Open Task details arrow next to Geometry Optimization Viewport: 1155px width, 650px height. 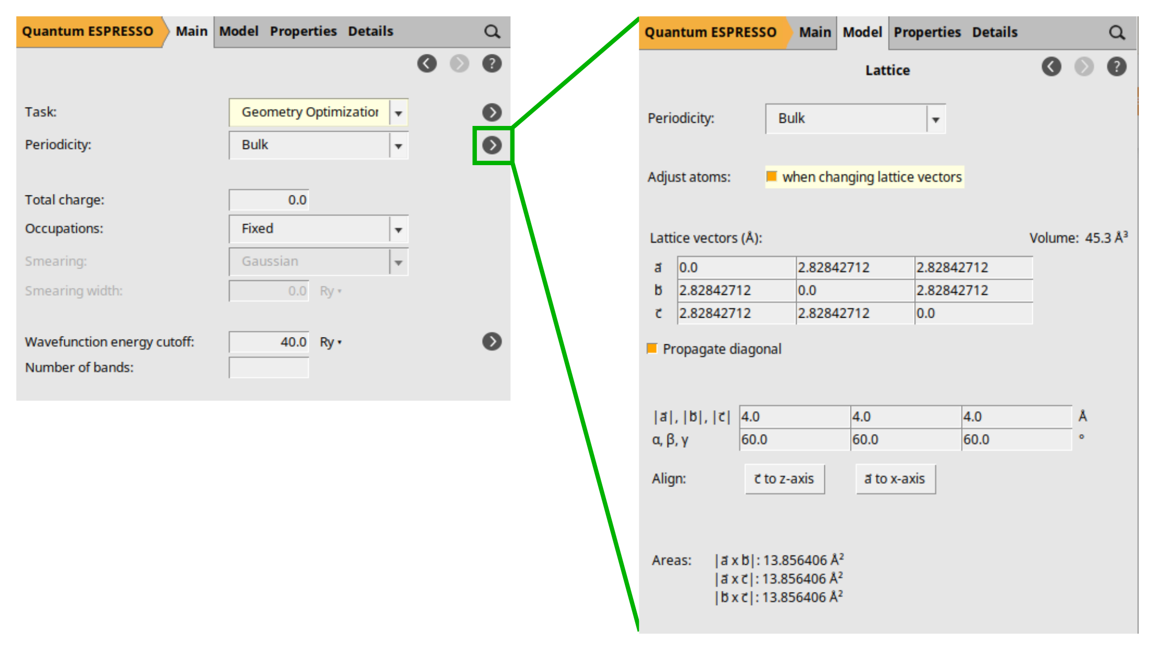(492, 112)
